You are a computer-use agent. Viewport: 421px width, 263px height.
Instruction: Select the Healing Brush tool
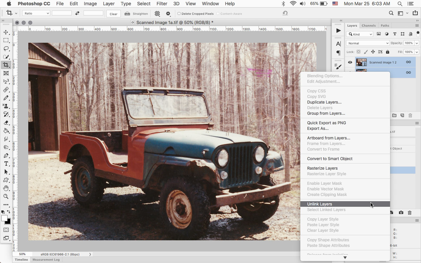(x=6, y=90)
